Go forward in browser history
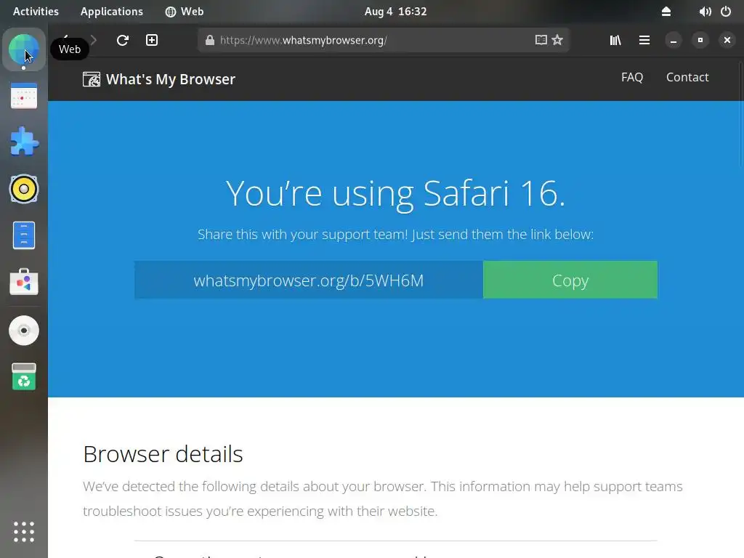Image resolution: width=744 pixels, height=558 pixels. tap(94, 41)
